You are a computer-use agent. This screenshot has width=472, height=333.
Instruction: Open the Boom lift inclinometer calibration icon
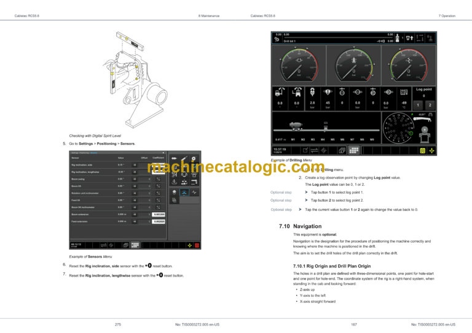[x=159, y=207]
